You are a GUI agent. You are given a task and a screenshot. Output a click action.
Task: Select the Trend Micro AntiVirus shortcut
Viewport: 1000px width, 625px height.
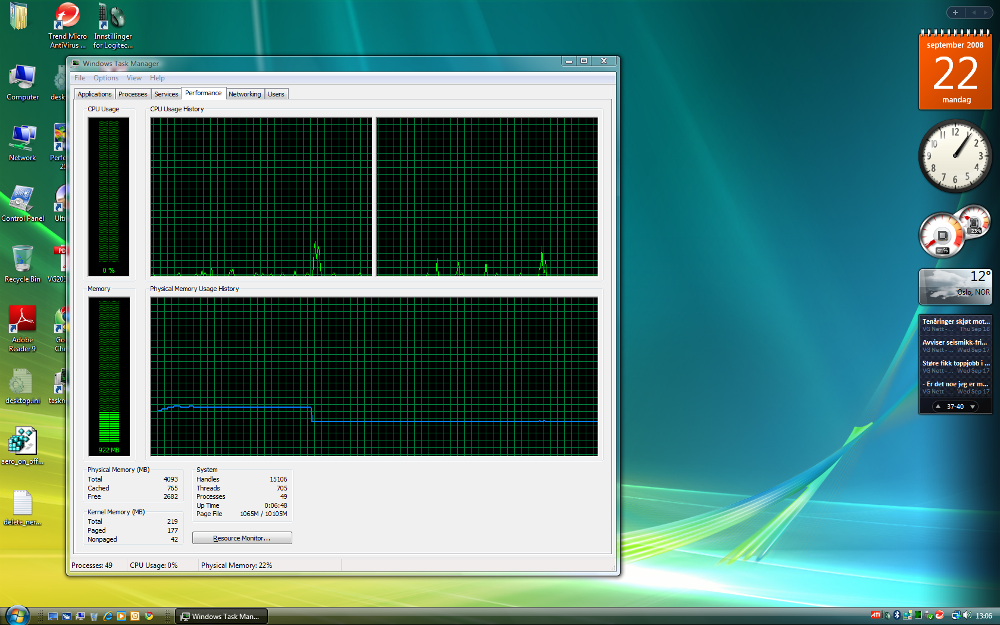(67, 26)
